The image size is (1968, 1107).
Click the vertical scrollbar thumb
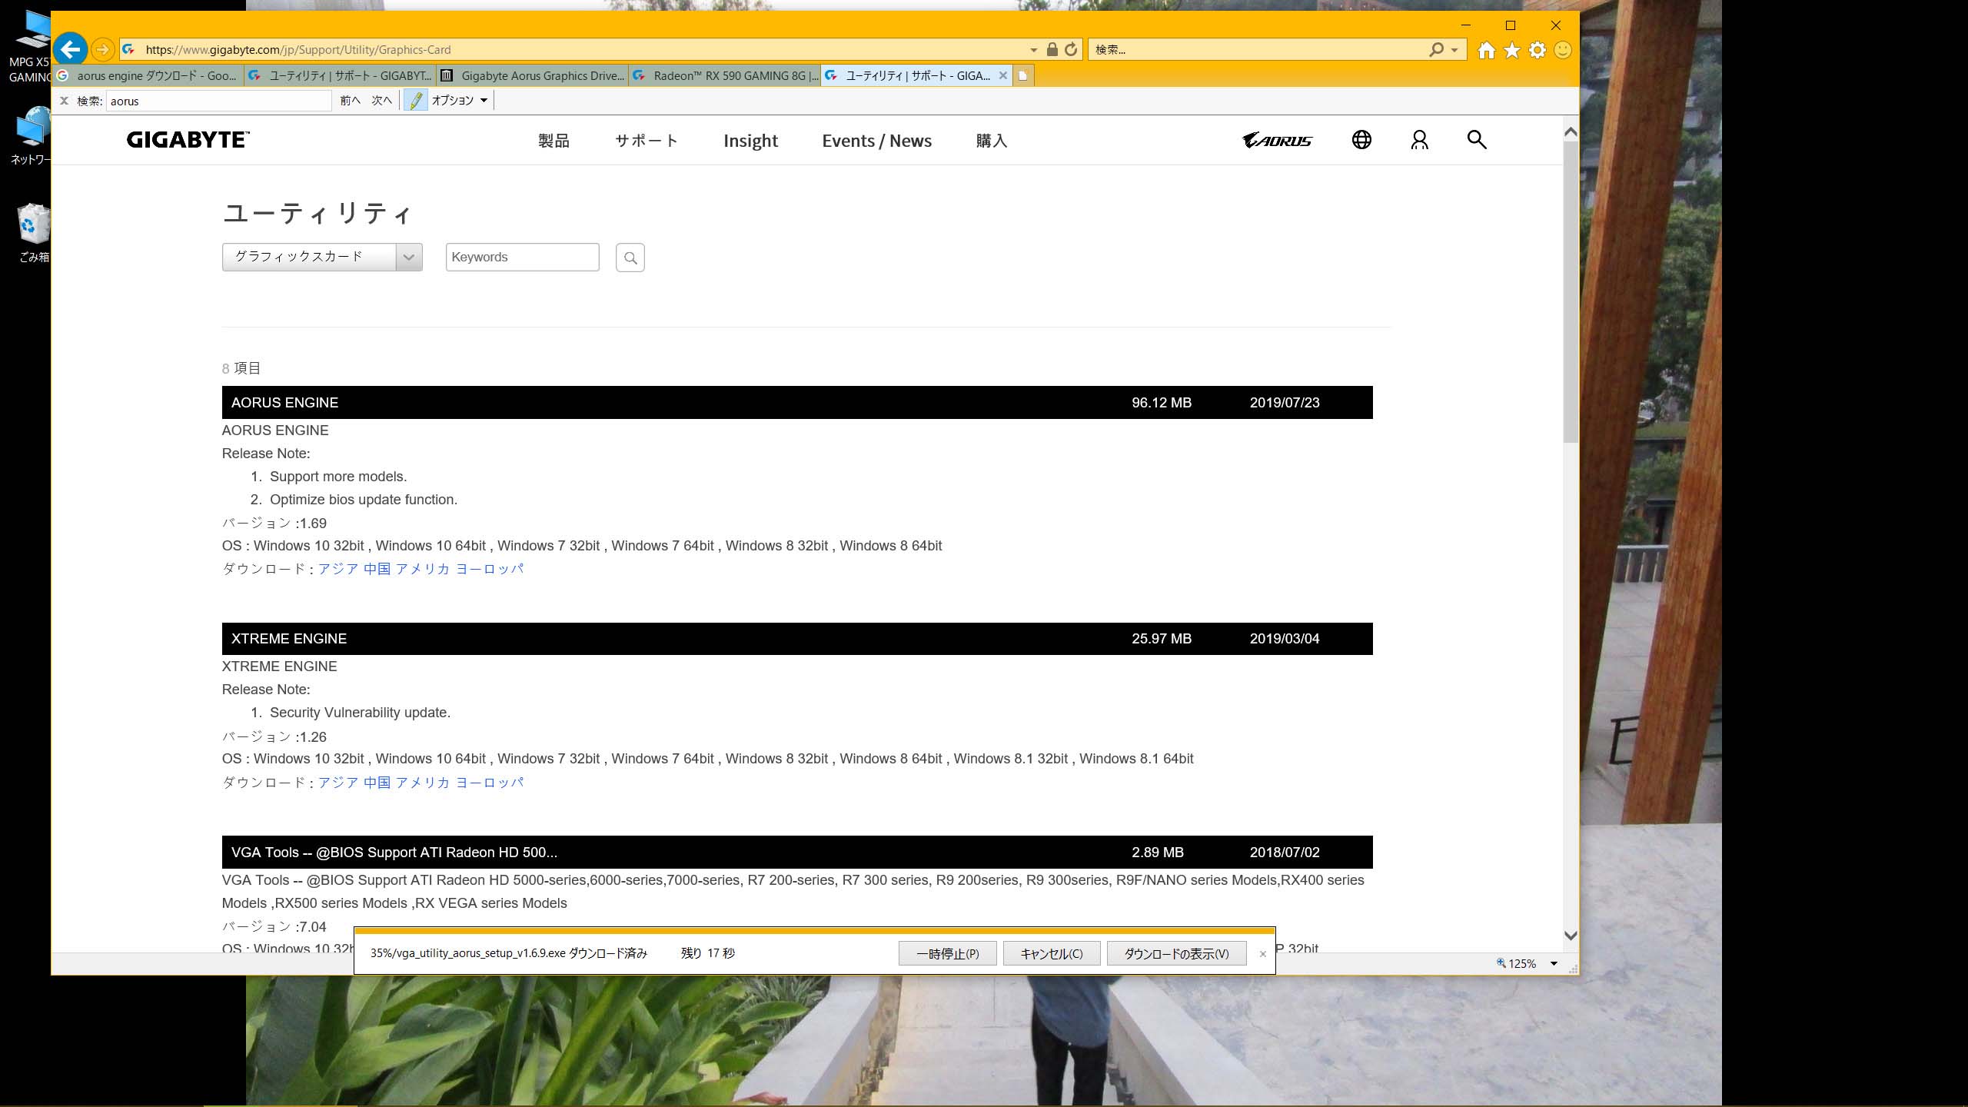click(x=1571, y=292)
